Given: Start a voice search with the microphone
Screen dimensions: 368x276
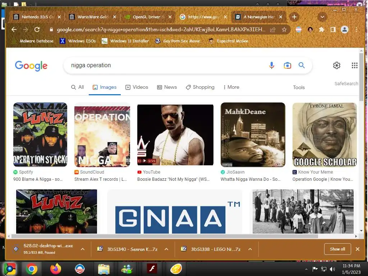Looking at the screenshot, I should coord(272,65).
